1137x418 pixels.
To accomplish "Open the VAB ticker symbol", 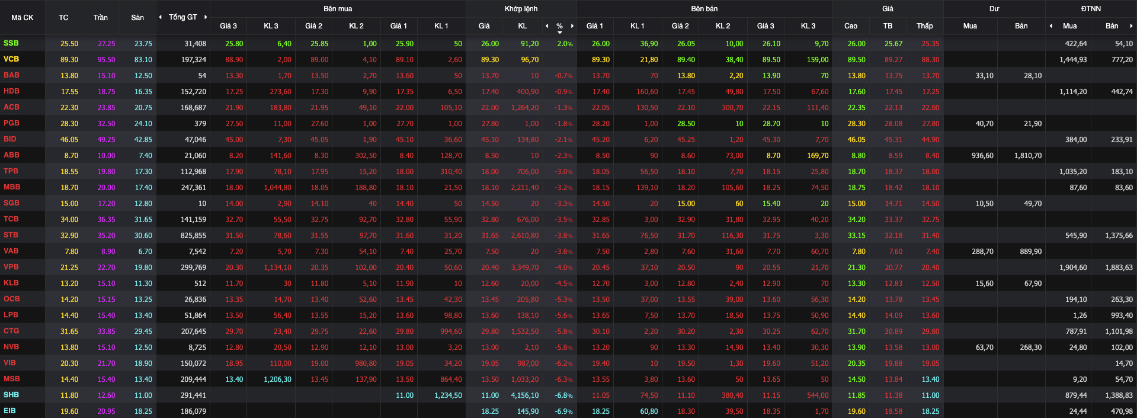I will (11, 251).
